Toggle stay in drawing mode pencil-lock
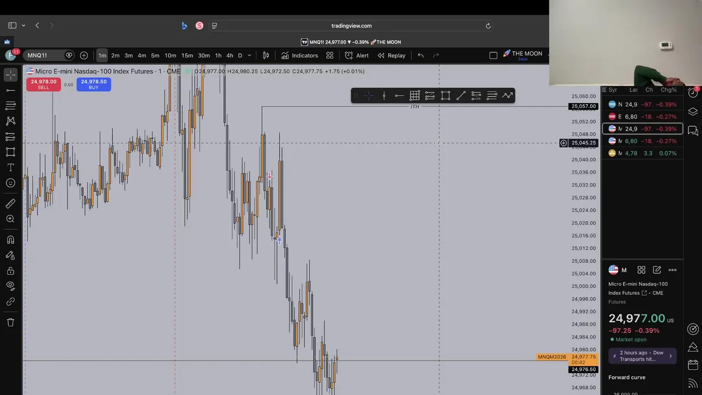 (x=10, y=255)
